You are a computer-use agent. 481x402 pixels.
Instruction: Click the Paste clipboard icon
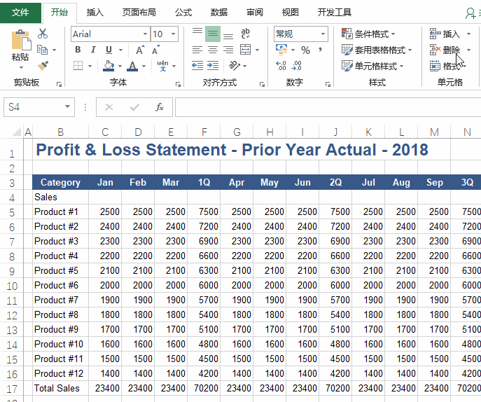21,40
